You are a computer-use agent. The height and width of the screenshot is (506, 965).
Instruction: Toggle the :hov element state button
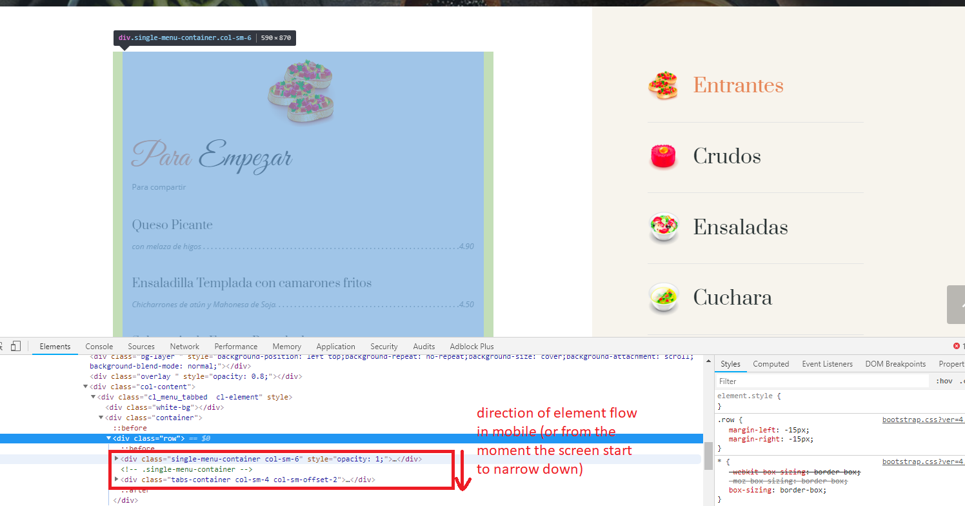click(x=944, y=381)
